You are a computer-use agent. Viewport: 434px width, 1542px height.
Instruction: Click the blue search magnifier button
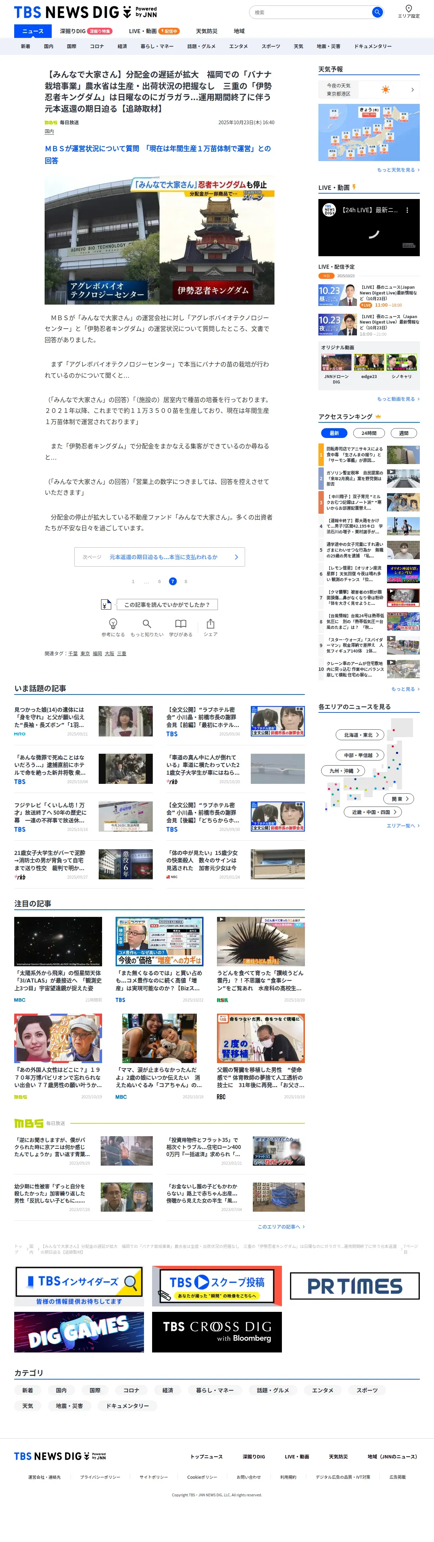tap(377, 12)
